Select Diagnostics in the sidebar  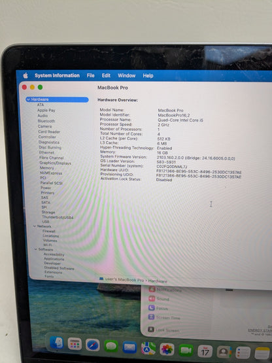tap(49, 142)
